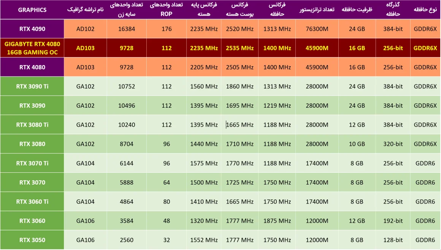
Task: Select the RTX 3090 row label
Action: tap(32, 105)
